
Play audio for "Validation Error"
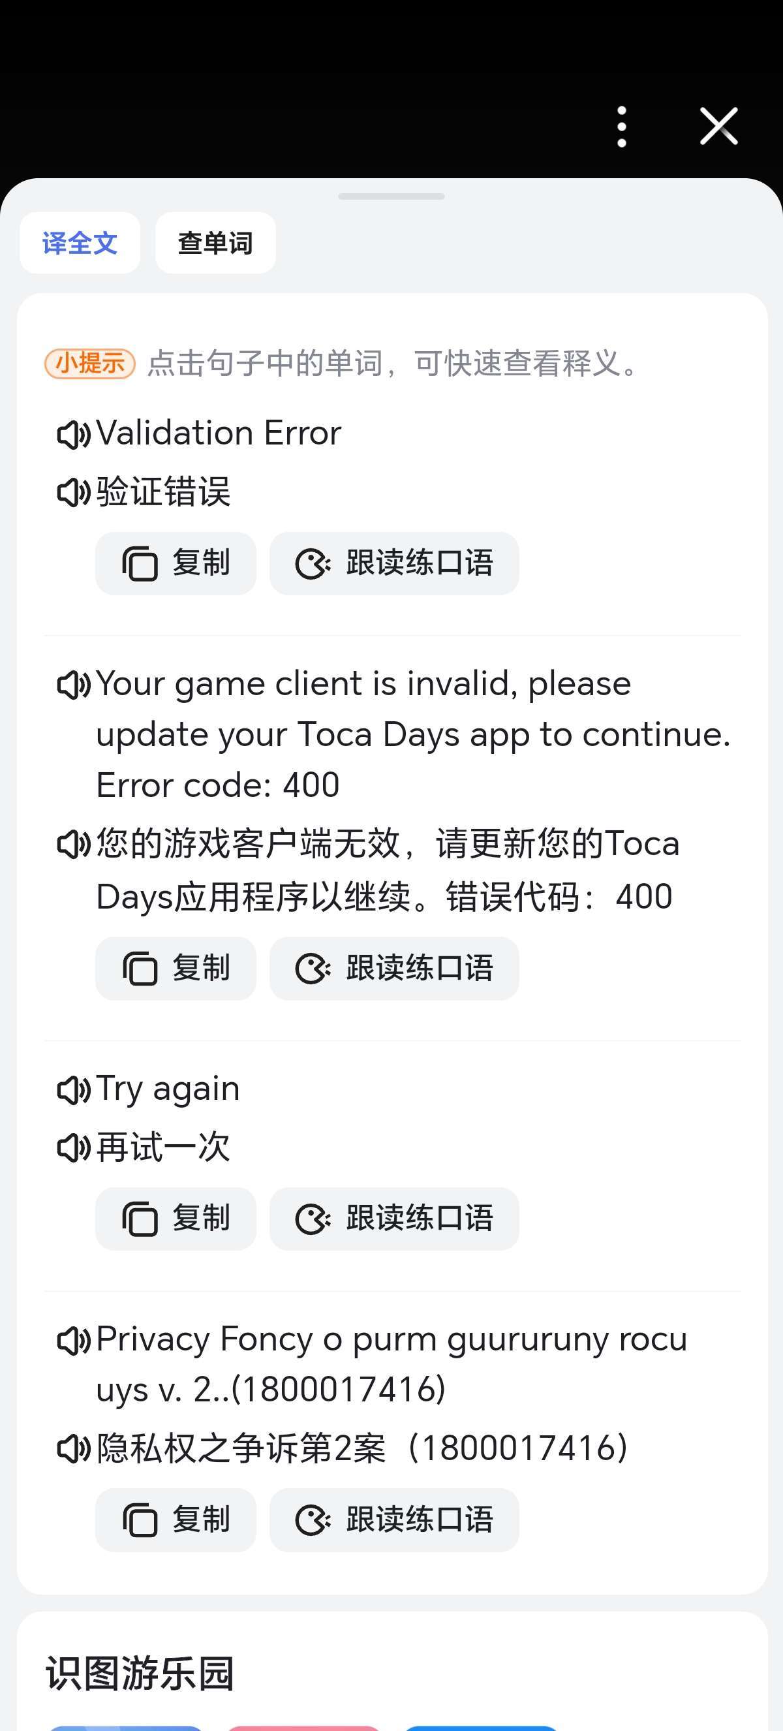[73, 435]
